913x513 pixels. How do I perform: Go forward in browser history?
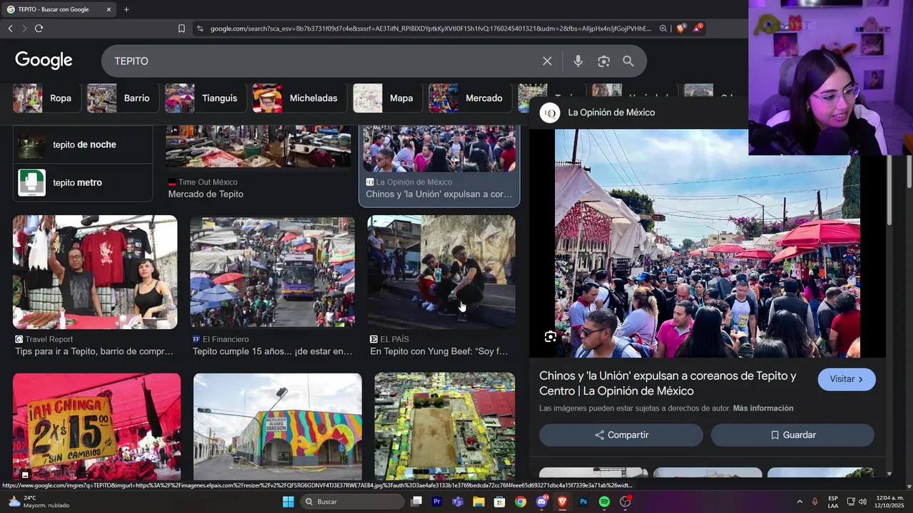[x=24, y=28]
